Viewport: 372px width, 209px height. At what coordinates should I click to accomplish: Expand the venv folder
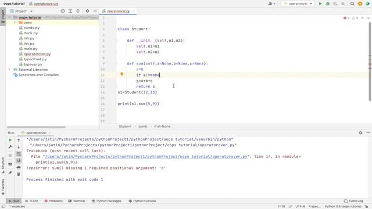(x=15, y=23)
